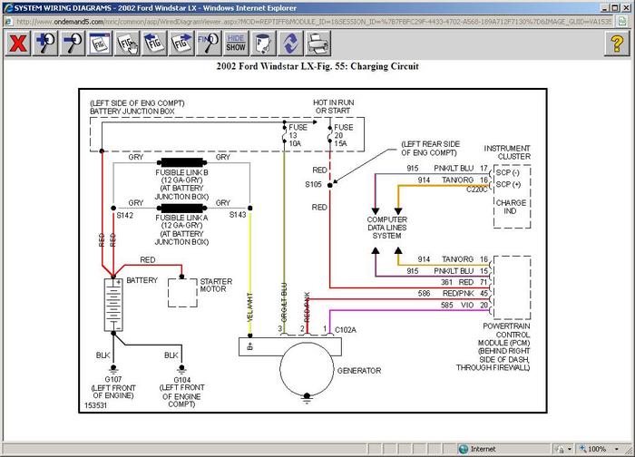Select figure with the hand FIG icon

(127, 43)
